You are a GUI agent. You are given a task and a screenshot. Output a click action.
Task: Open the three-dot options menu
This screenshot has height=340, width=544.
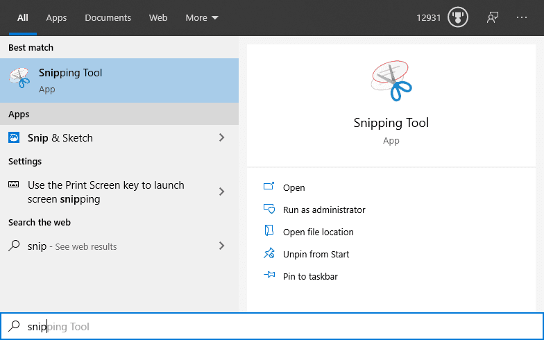[x=522, y=18]
